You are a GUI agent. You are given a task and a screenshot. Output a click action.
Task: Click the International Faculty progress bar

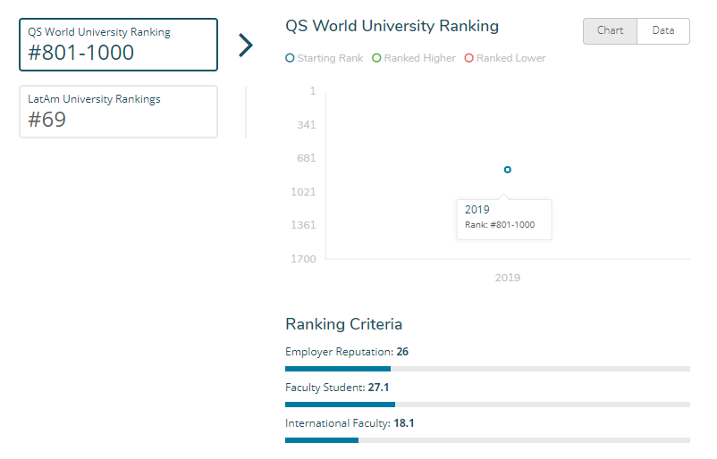(x=487, y=440)
